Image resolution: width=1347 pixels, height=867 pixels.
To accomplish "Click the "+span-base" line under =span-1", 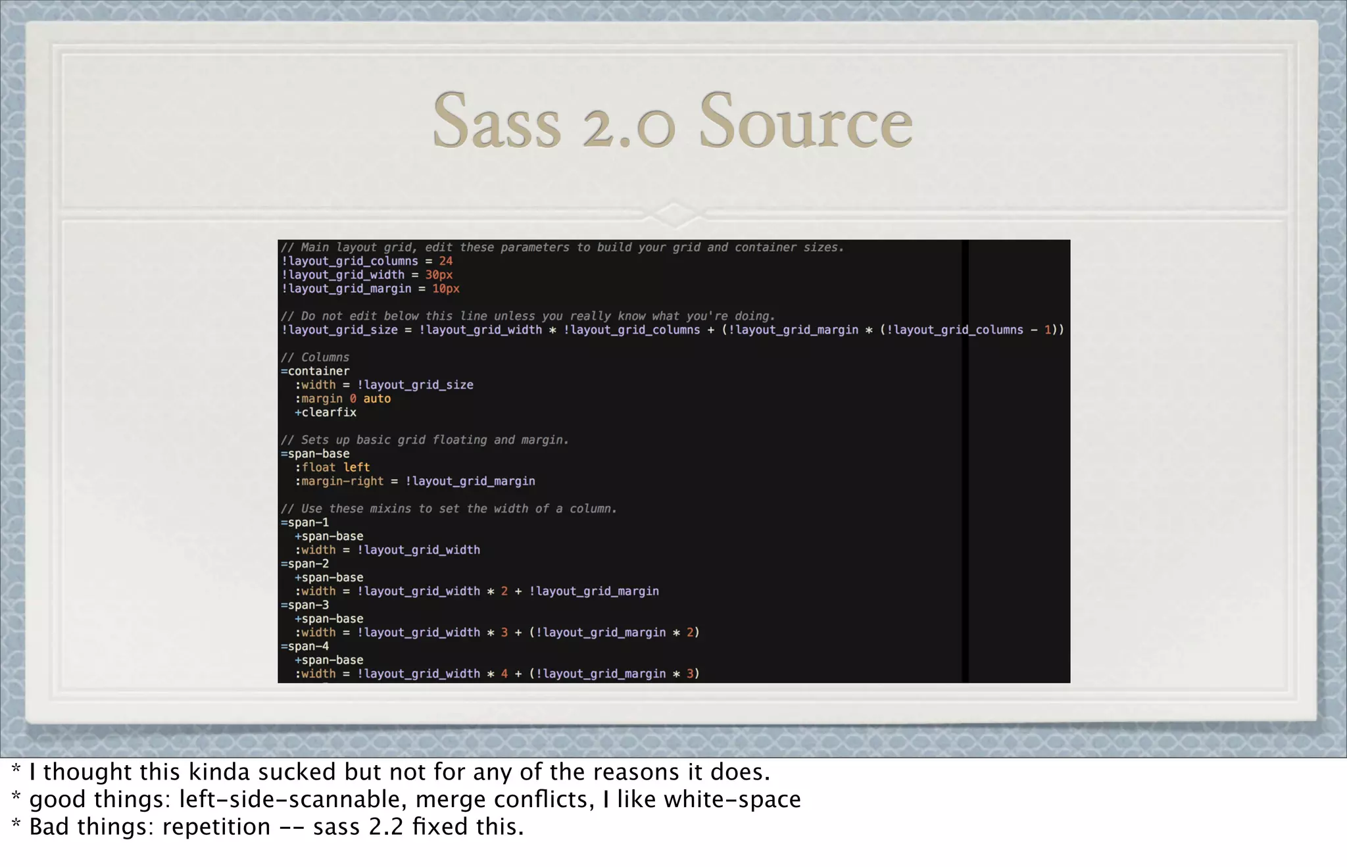I will (329, 536).
